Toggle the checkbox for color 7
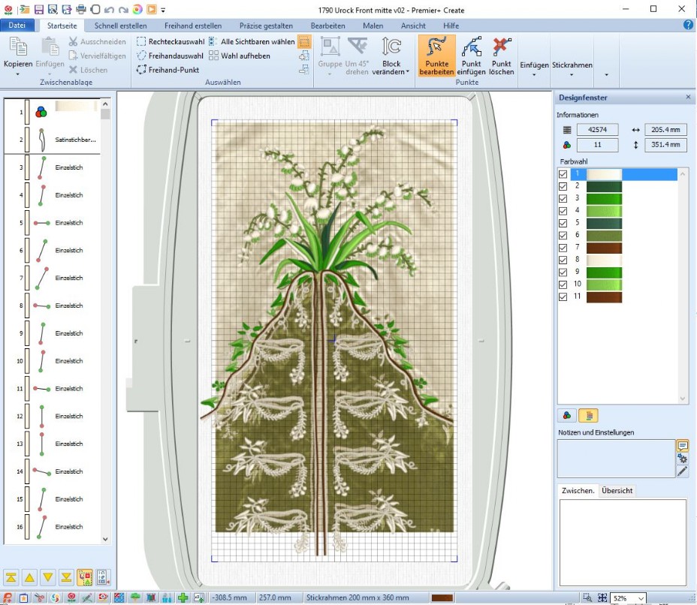The height and width of the screenshot is (605, 697). [563, 248]
